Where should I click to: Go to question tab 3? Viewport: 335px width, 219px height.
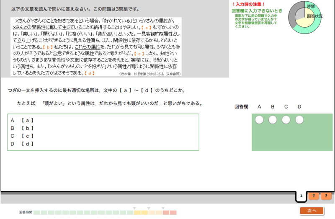click(326, 196)
